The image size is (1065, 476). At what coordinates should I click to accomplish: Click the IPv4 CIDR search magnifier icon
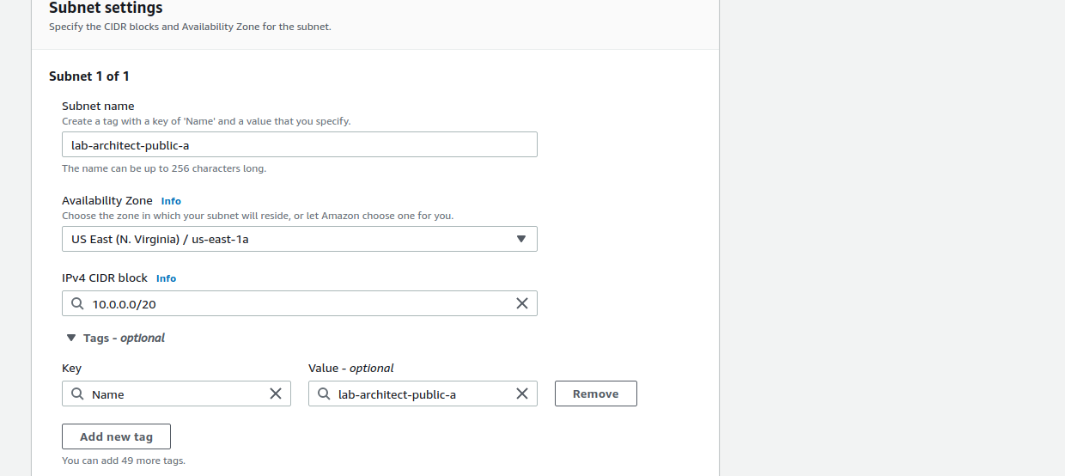point(77,303)
